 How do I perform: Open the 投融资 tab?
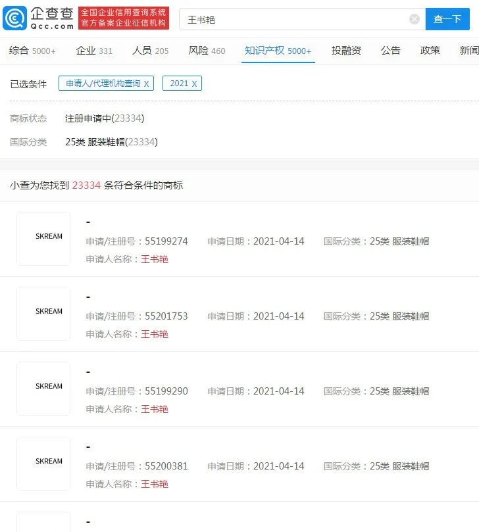click(346, 51)
